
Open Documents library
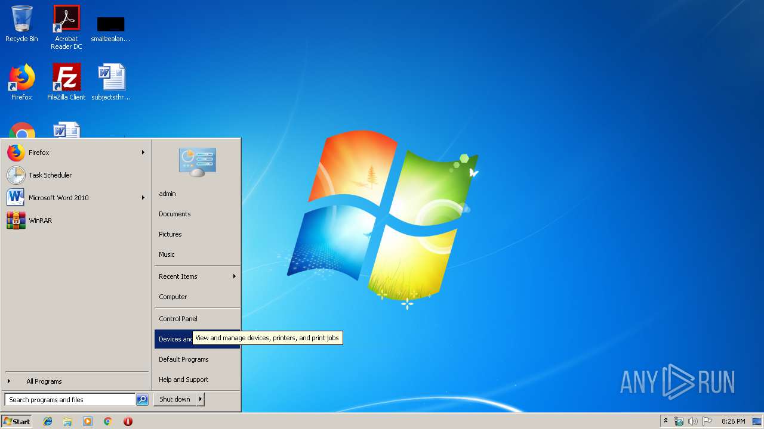click(197, 214)
